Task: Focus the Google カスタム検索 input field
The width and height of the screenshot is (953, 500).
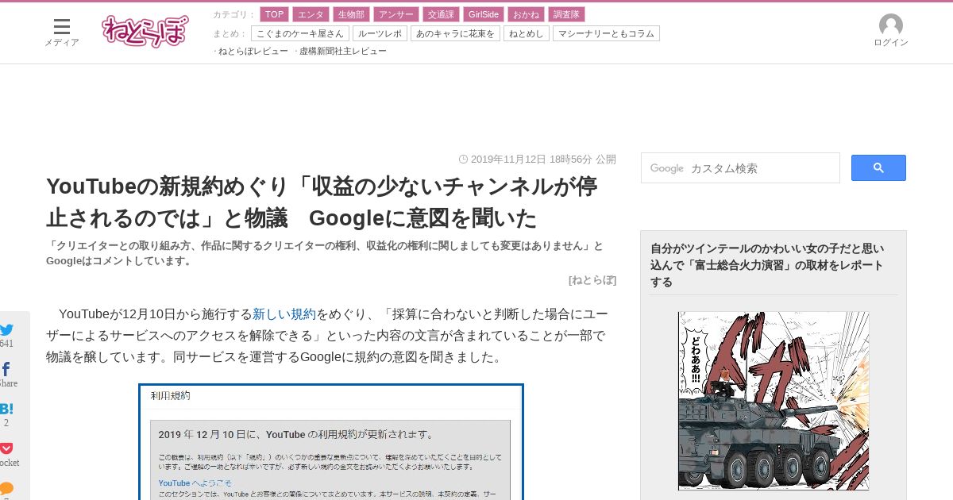Action: point(740,168)
